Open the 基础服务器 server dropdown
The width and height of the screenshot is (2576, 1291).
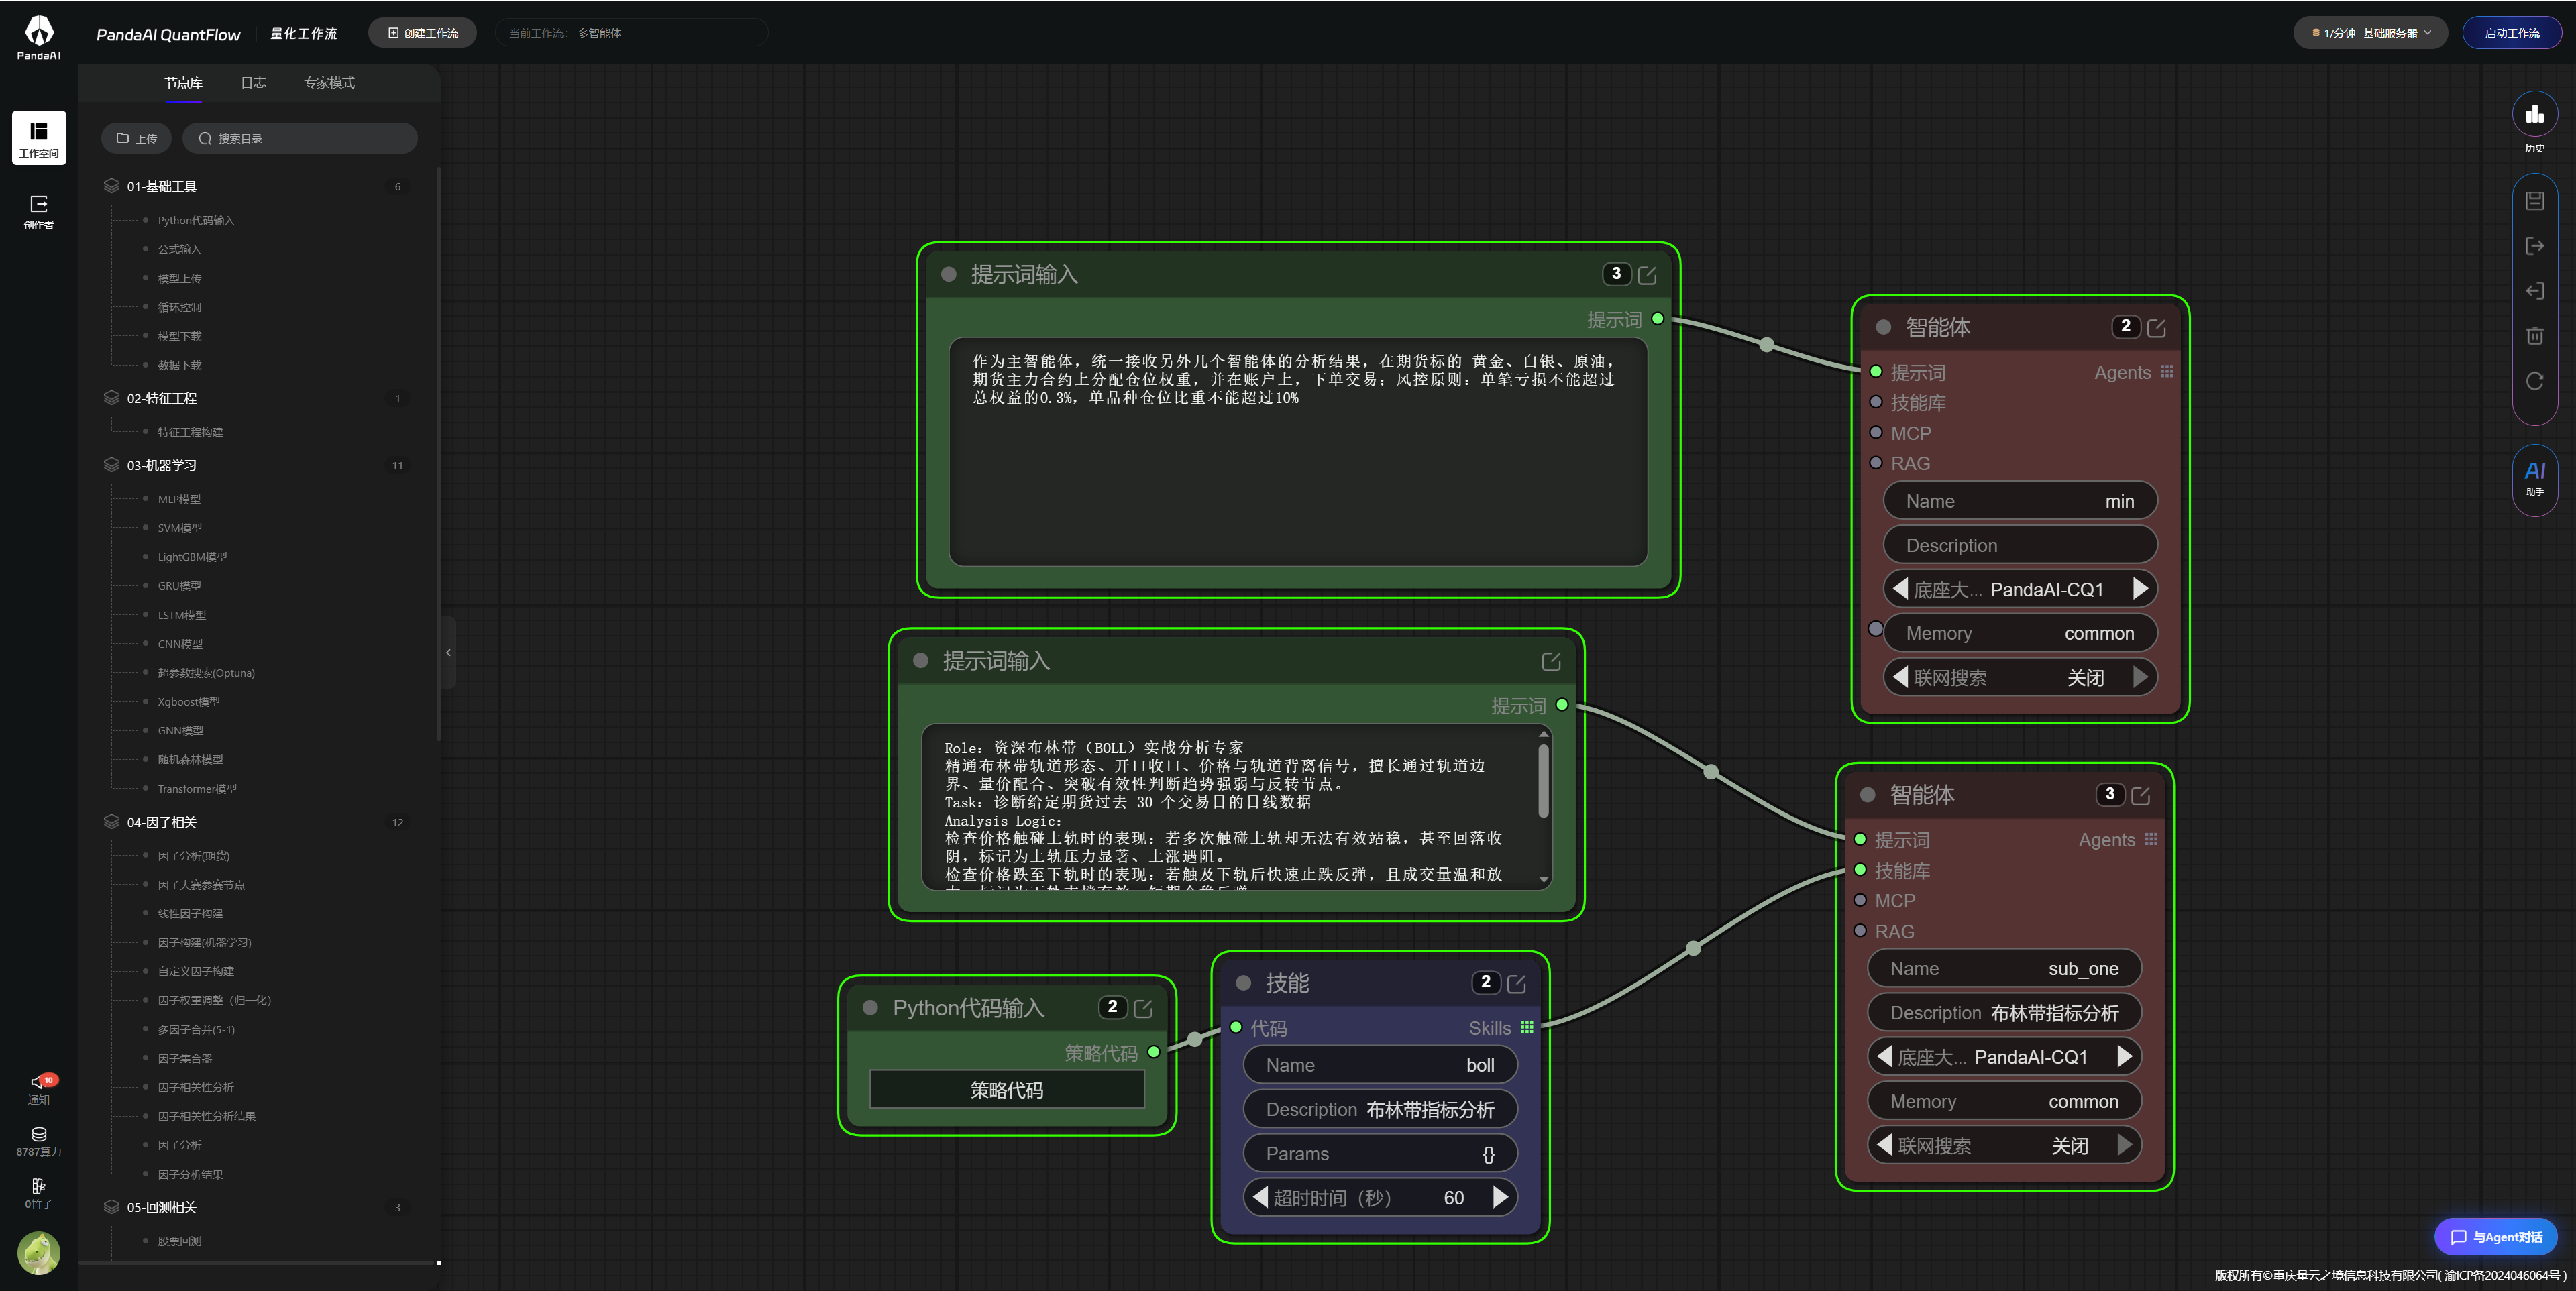tap(2370, 33)
